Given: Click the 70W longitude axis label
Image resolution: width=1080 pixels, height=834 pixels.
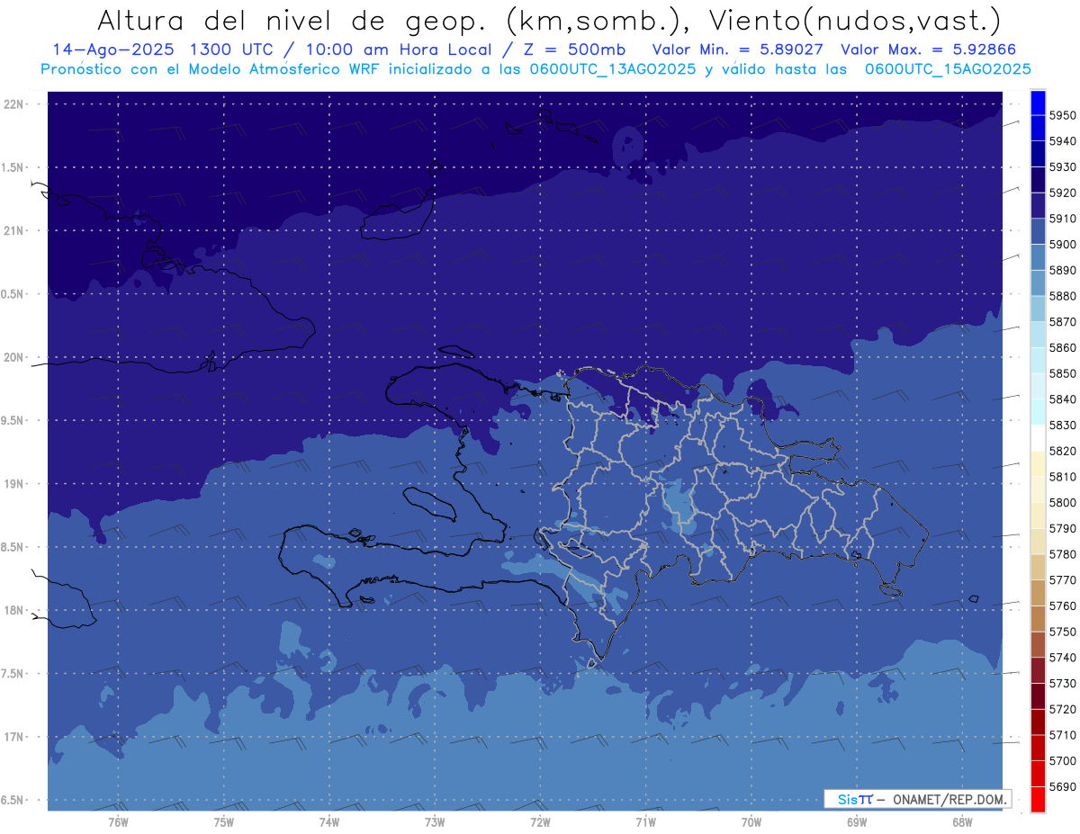Looking at the screenshot, I should (x=751, y=822).
